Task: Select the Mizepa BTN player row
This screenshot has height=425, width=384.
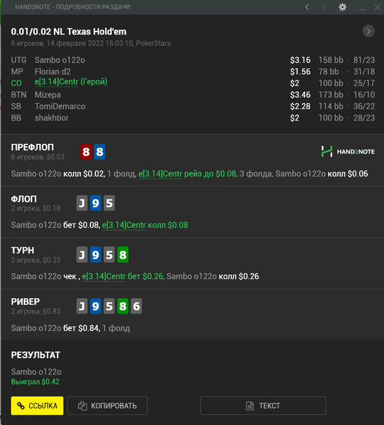Action: 48,95
